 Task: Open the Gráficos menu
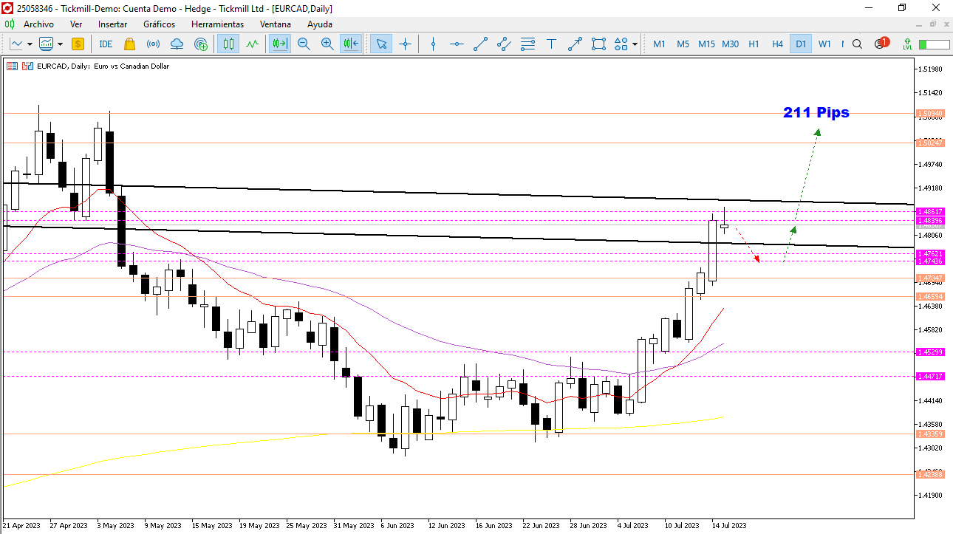click(160, 24)
